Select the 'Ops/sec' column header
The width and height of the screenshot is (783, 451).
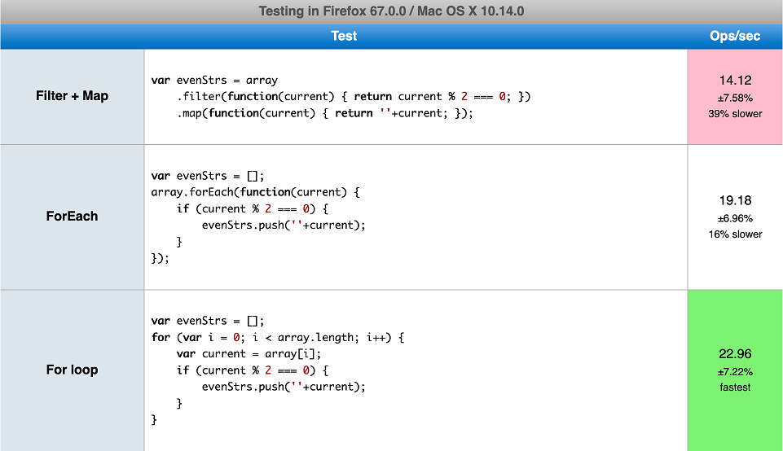[735, 37]
